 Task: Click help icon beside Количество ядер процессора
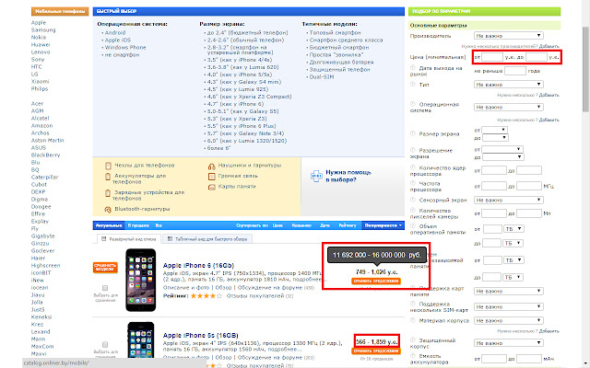click(413, 167)
